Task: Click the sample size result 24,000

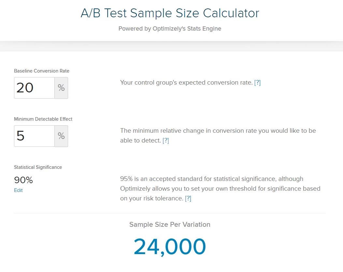Action: tap(170, 247)
